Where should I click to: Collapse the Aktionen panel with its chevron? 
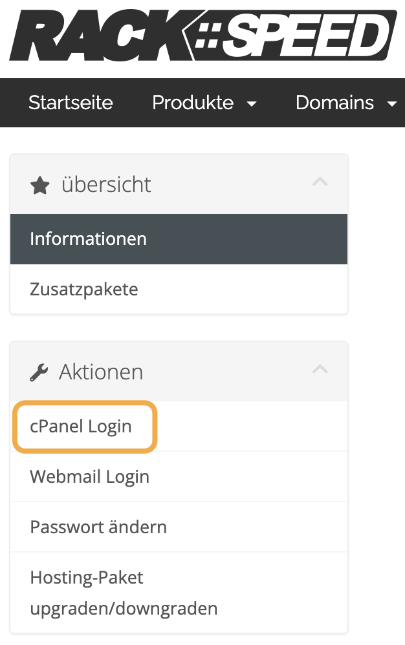pos(320,370)
